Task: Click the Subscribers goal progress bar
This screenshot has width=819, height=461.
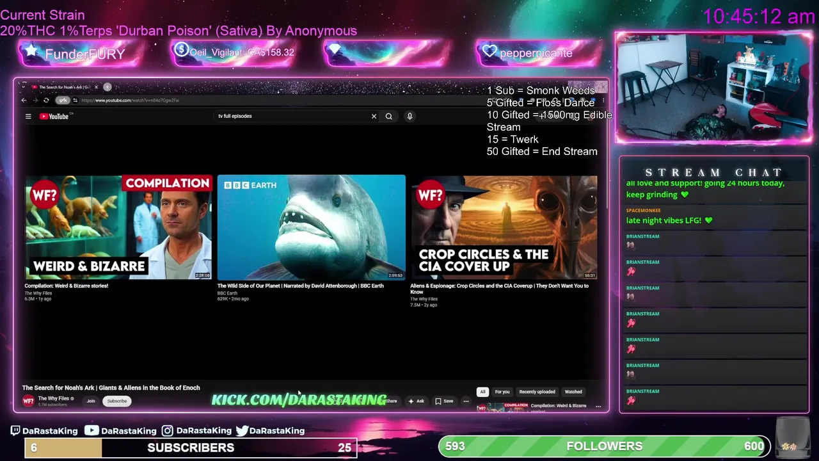Action: coord(191,448)
